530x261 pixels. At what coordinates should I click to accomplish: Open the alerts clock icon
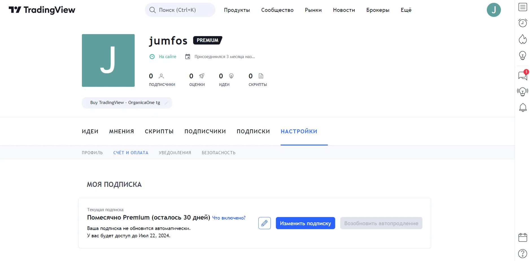pos(523,23)
